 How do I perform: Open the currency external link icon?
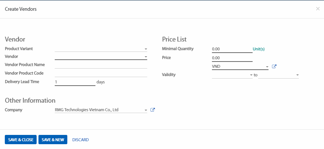[274, 67]
